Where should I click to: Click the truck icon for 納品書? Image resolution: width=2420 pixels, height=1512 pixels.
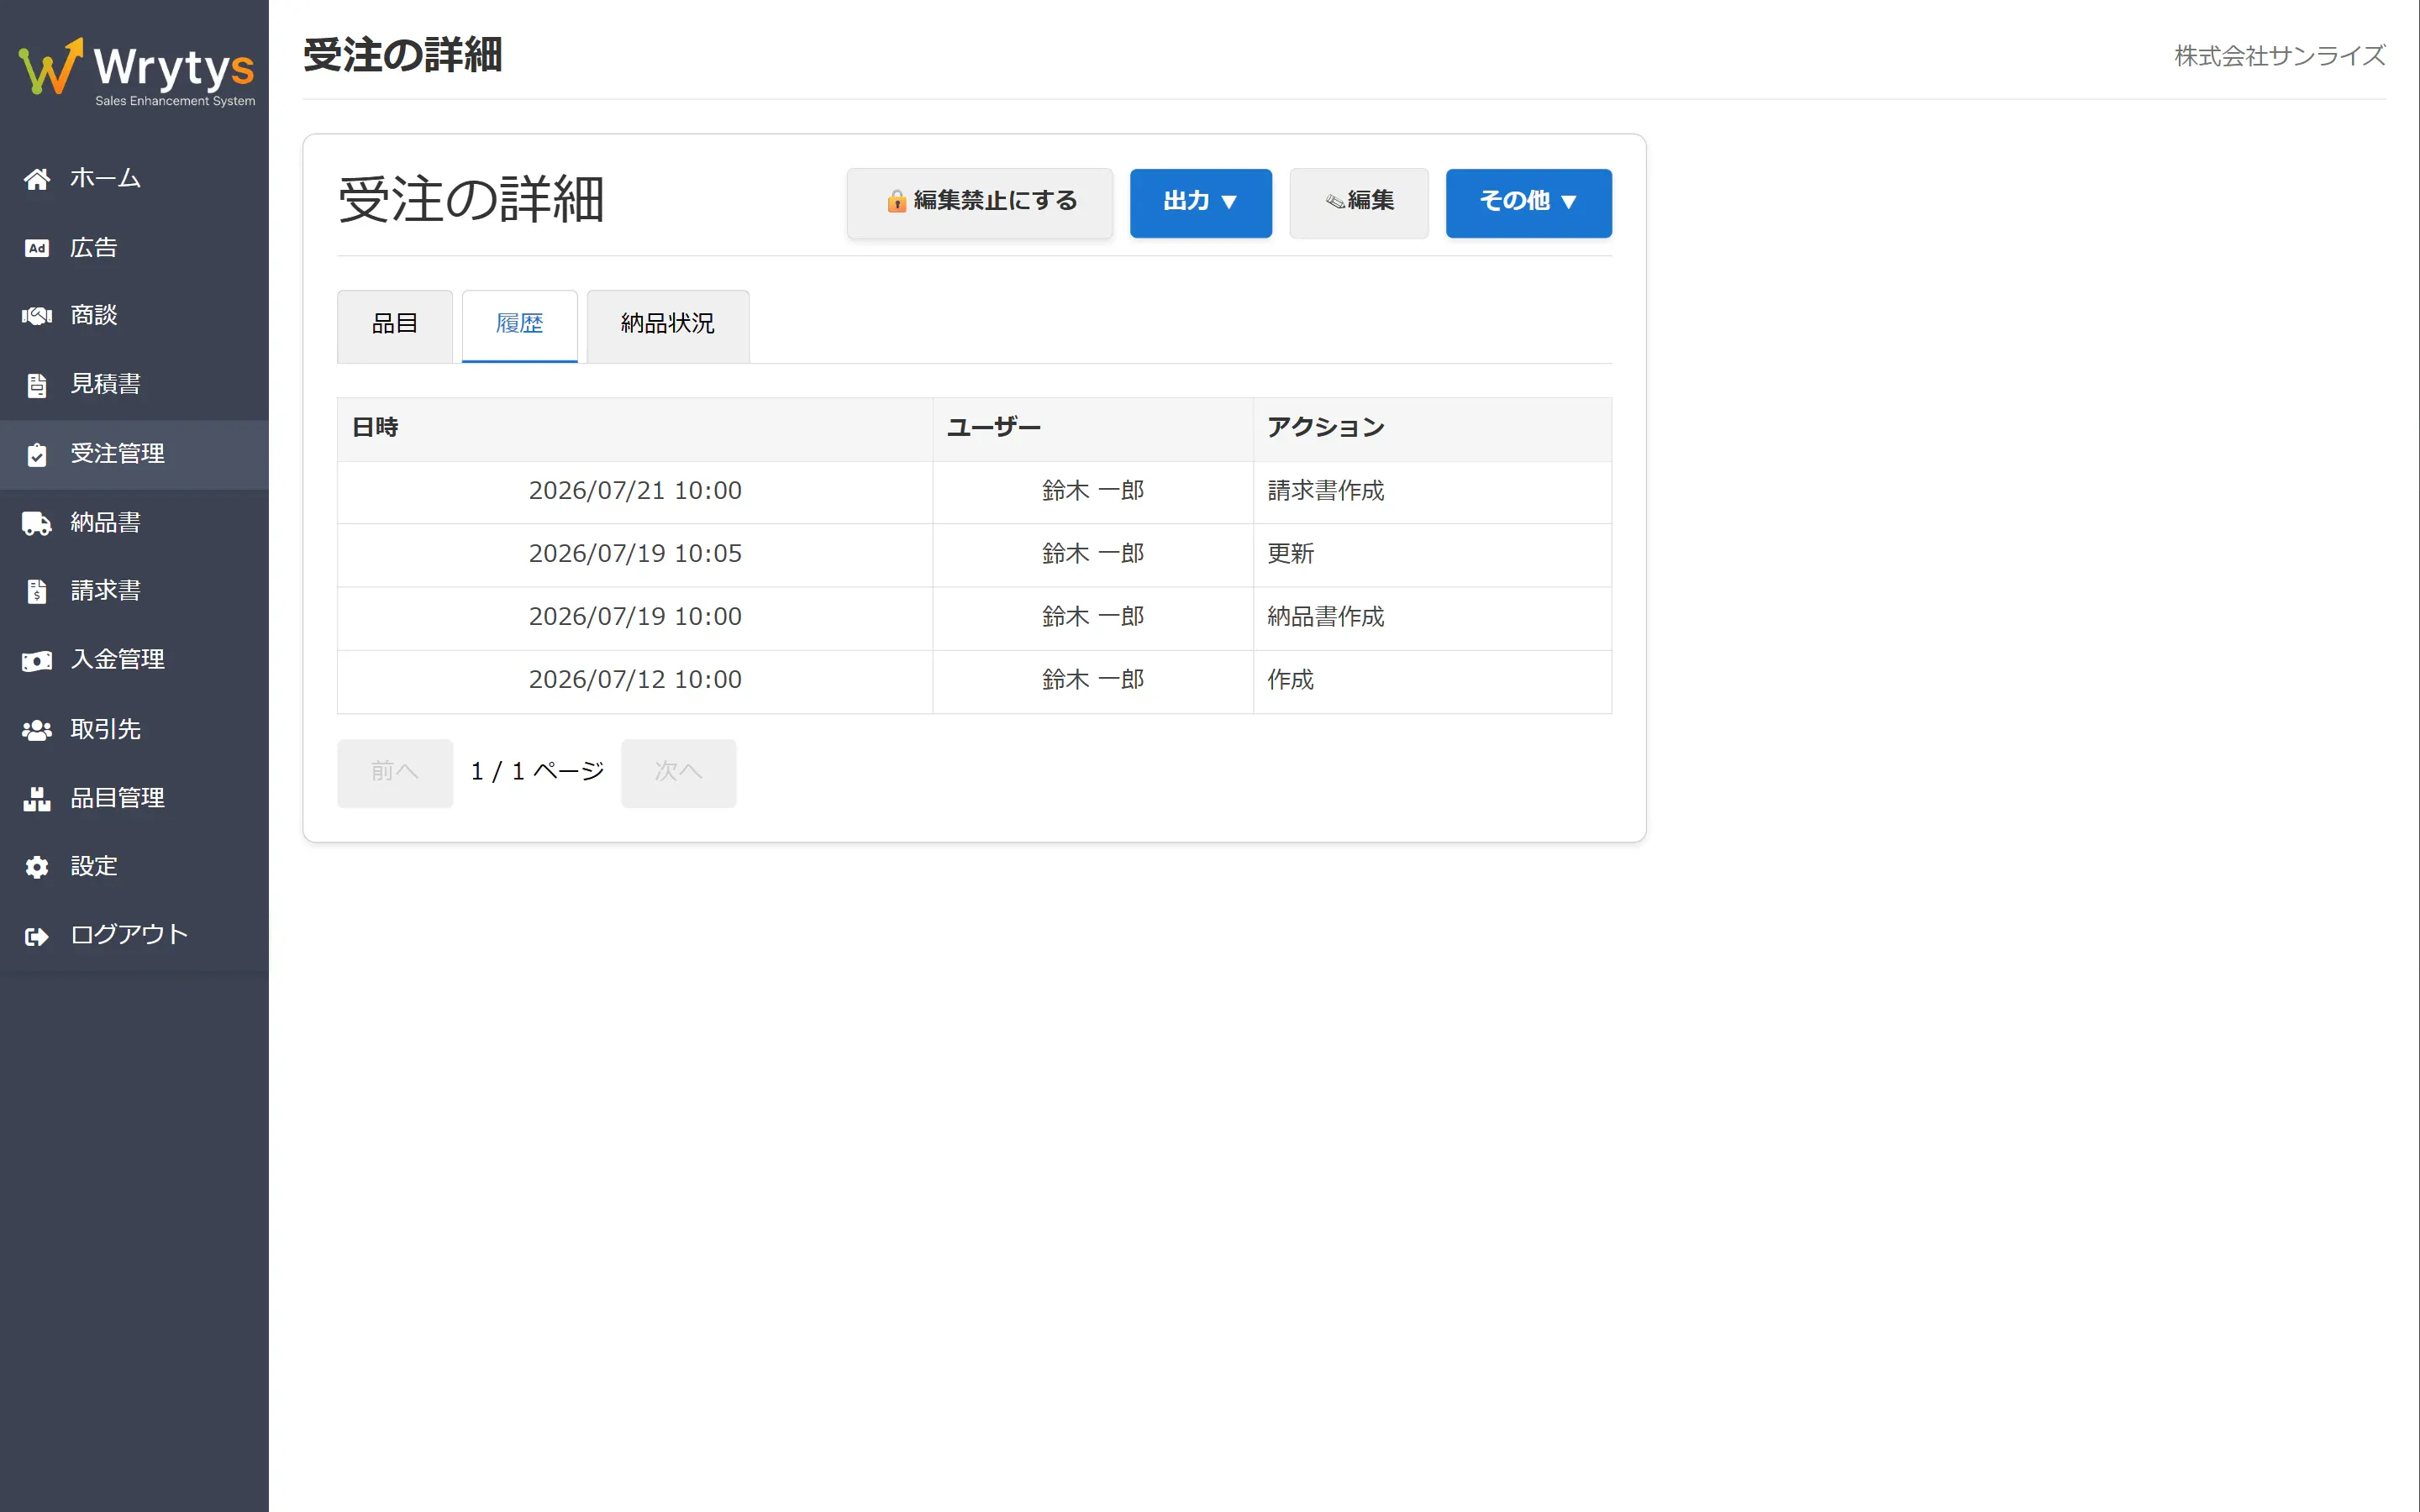(x=37, y=523)
